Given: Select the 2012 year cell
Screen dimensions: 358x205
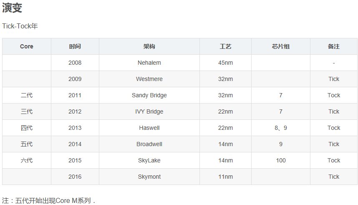Looking at the screenshot, I should (x=75, y=111).
